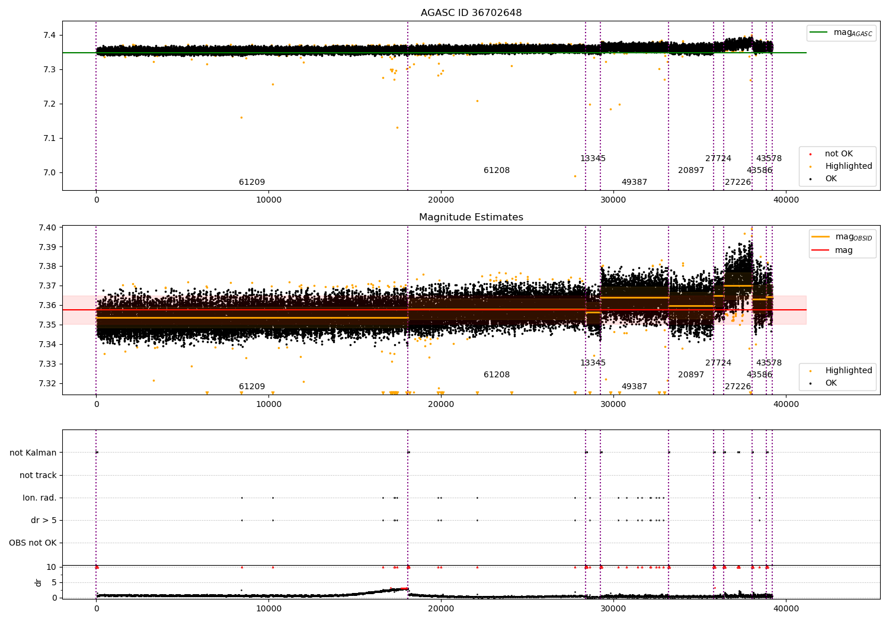Click x-tick 30000 under top plot
This screenshot has width=889, height=622.
[613, 200]
